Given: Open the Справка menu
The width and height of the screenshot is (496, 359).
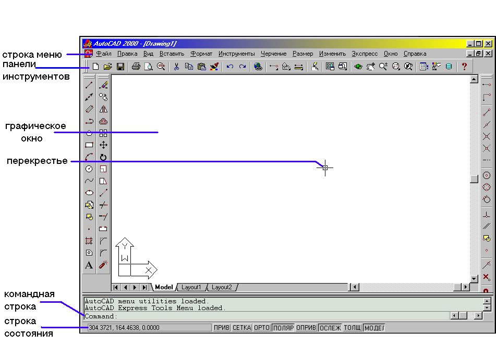Looking at the screenshot, I should [415, 54].
